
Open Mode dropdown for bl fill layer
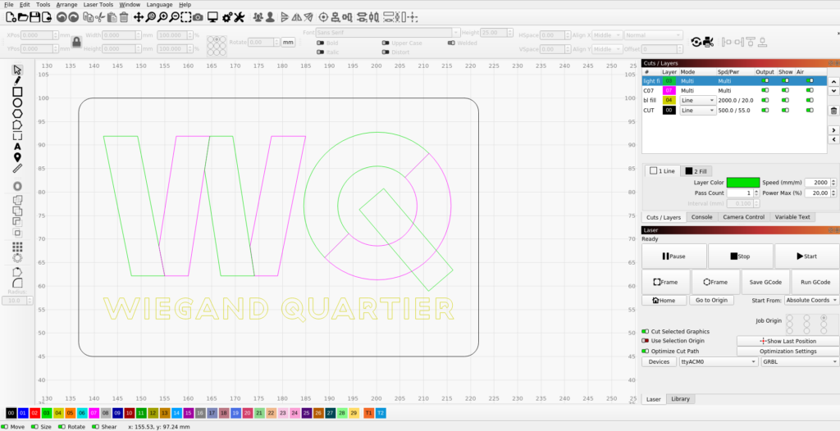(697, 100)
